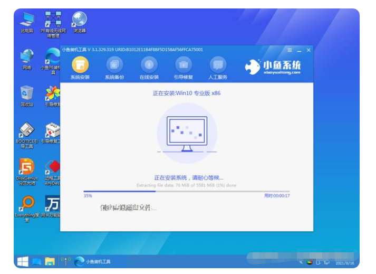The image size is (376, 274).
Task: Open the 引导修复 tab in the installer
Action: click(x=184, y=68)
